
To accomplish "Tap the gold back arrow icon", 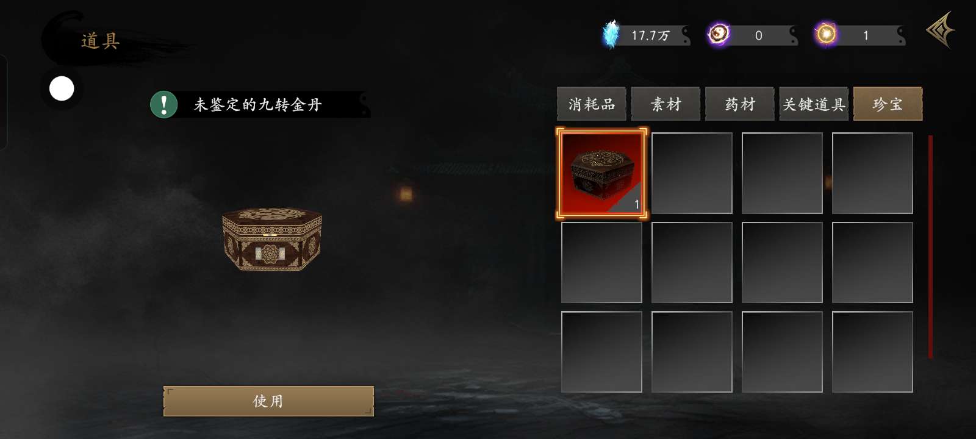I will click(x=941, y=30).
